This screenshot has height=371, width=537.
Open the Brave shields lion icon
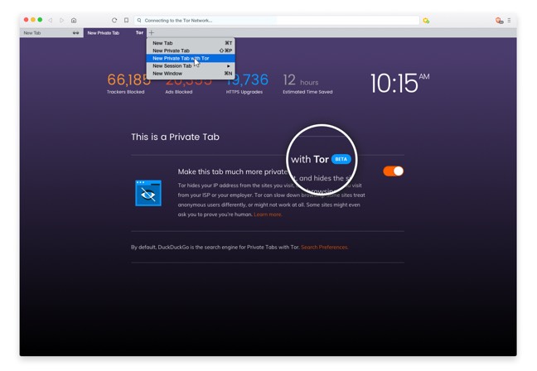click(x=499, y=21)
